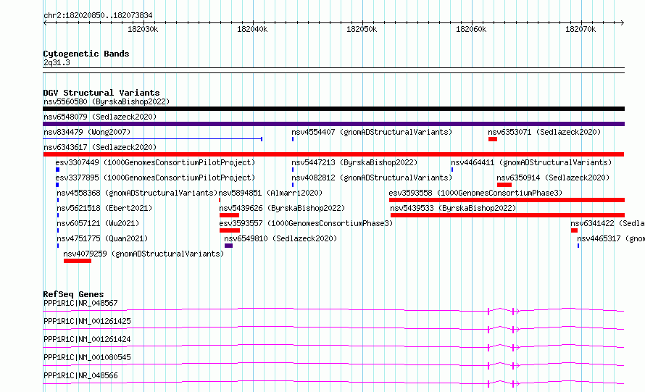
Task: Click nsv4079259 (gnomADStructuralVariants) label
Action: (x=143, y=254)
